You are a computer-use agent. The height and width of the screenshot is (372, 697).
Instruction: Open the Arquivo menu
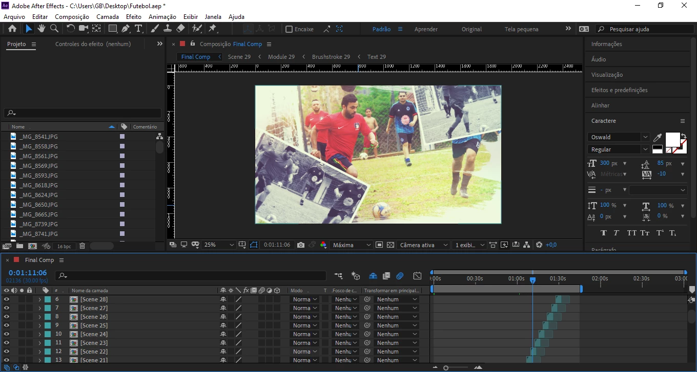pos(14,17)
